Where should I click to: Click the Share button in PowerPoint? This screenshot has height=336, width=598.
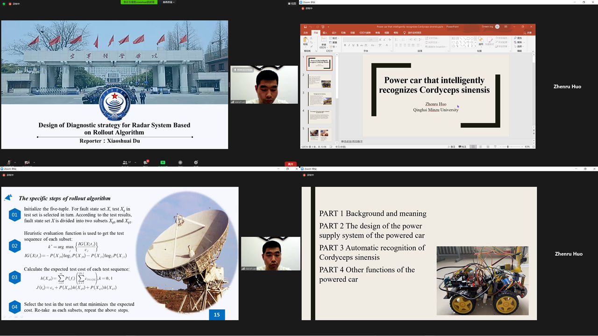coord(528,33)
